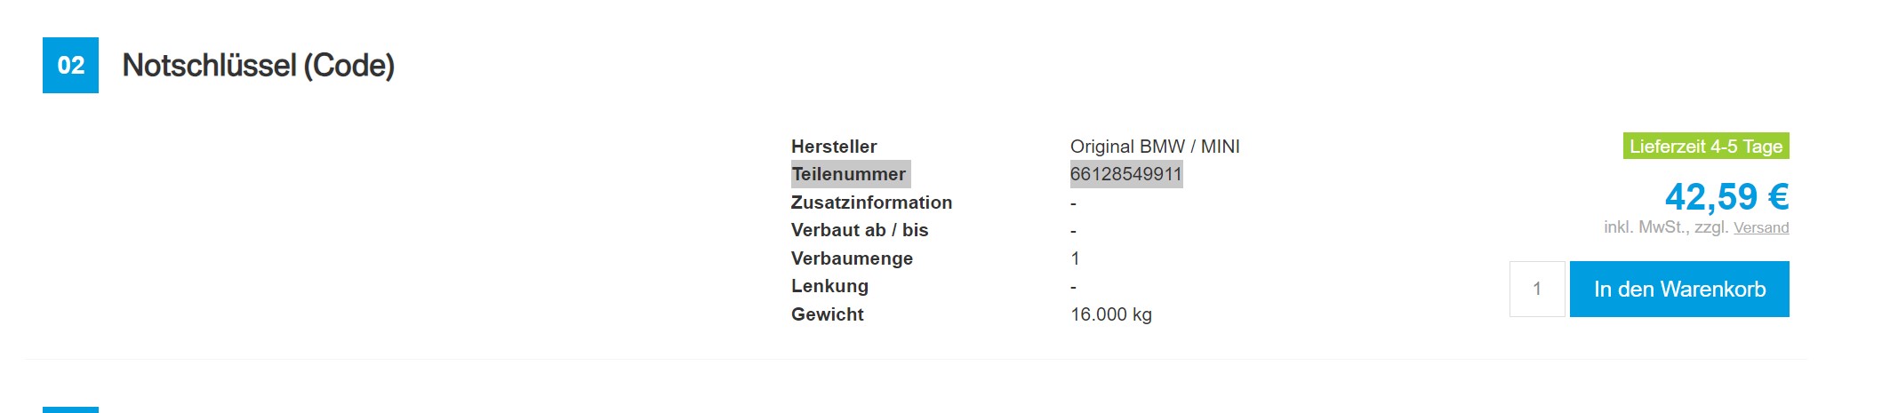Click the Verbaumenge value 1
The height and width of the screenshot is (413, 1890).
(x=1075, y=258)
